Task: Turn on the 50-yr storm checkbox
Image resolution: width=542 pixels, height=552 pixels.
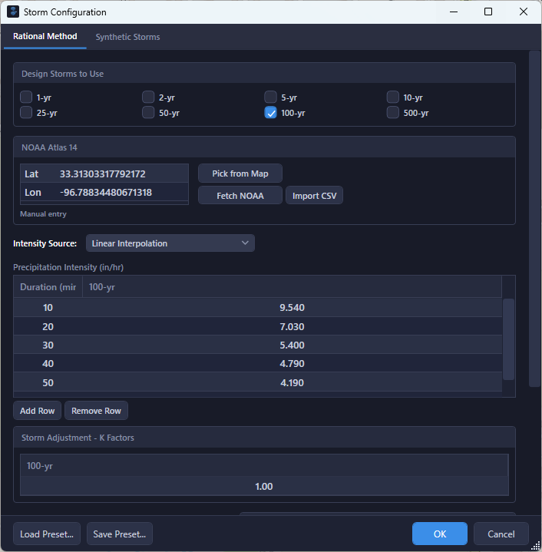Action: (148, 112)
